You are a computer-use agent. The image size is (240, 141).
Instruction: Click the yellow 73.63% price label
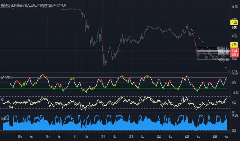click(x=234, y=23)
